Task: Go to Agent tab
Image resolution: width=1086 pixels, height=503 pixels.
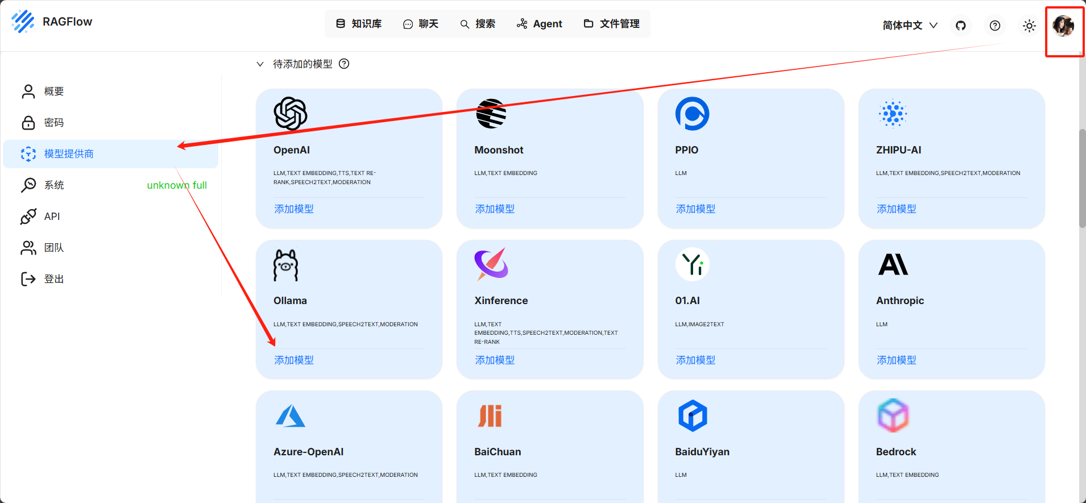Action: pyautogui.click(x=540, y=24)
